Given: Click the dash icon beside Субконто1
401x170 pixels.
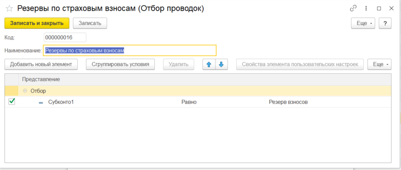Looking at the screenshot, I should [x=41, y=103].
